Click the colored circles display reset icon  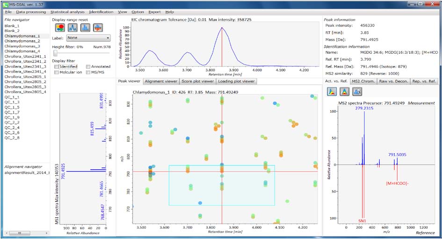pyautogui.click(x=60, y=28)
